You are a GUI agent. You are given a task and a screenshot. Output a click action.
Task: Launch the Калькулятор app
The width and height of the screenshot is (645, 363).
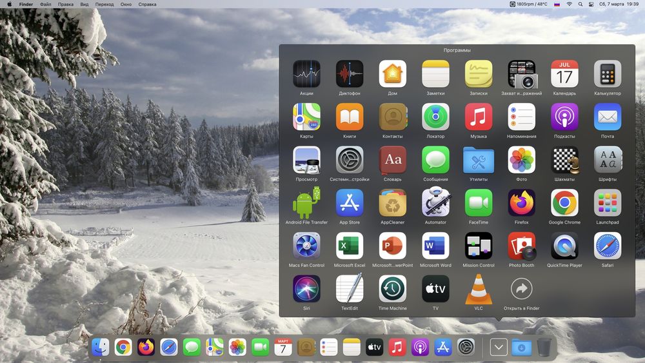tap(607, 74)
